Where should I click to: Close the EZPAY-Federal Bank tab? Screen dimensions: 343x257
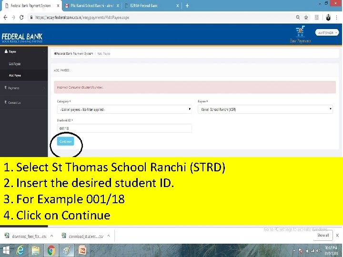click(x=177, y=6)
